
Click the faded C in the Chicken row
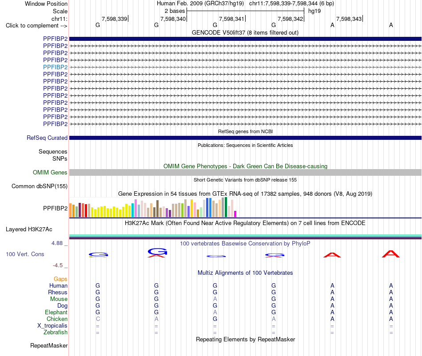point(98,319)
